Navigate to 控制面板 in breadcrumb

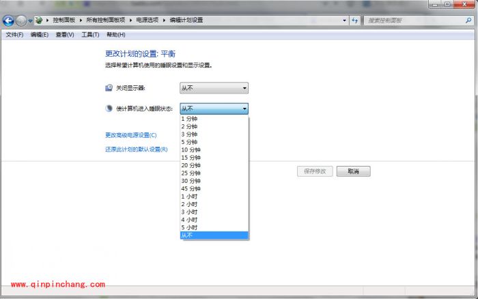(x=64, y=20)
